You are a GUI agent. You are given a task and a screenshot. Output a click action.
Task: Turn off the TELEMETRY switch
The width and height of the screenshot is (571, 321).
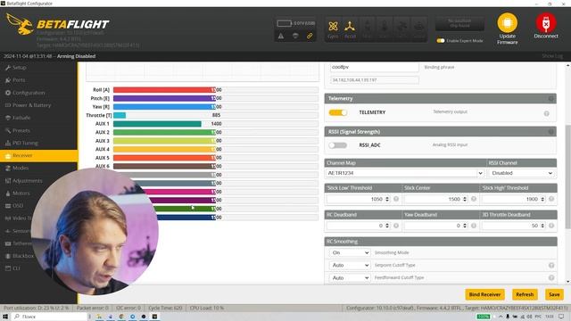tap(338, 112)
